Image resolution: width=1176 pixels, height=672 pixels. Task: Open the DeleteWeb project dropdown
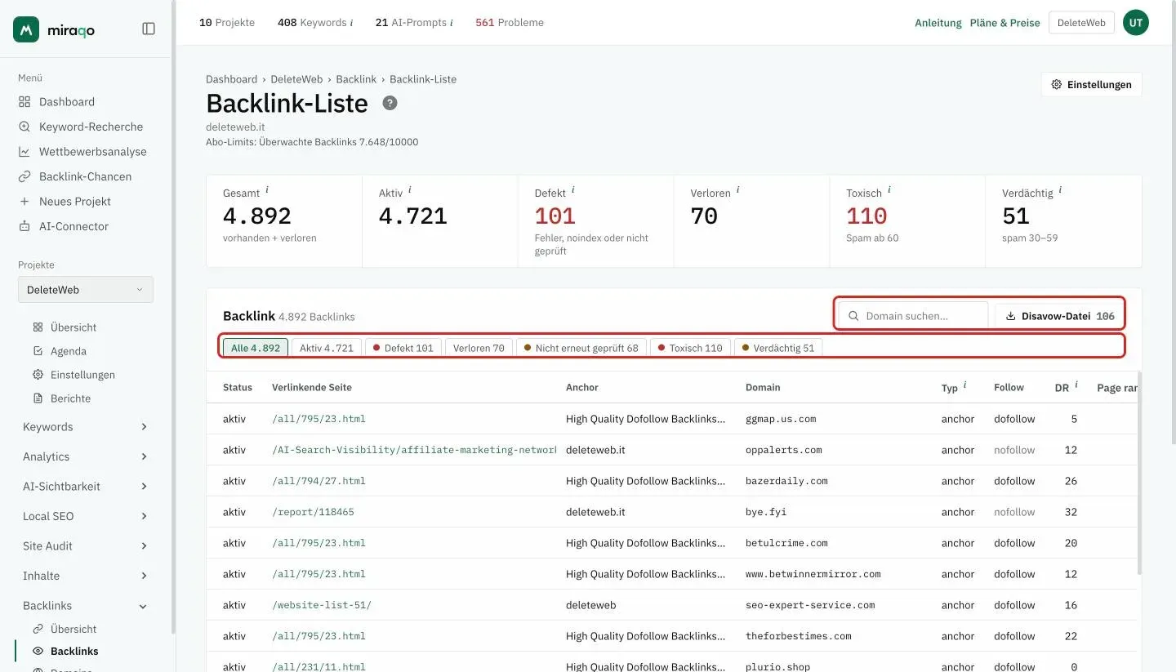(x=86, y=290)
